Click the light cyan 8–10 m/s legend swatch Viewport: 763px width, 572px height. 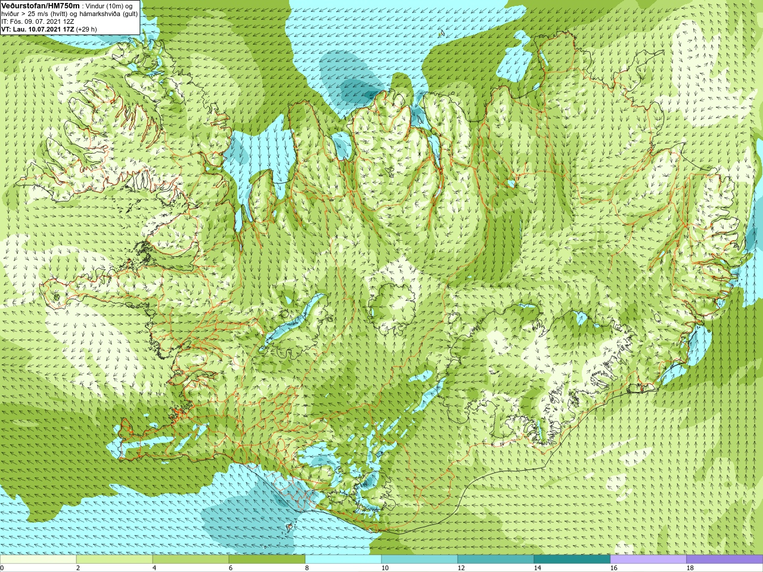pyautogui.click(x=343, y=559)
